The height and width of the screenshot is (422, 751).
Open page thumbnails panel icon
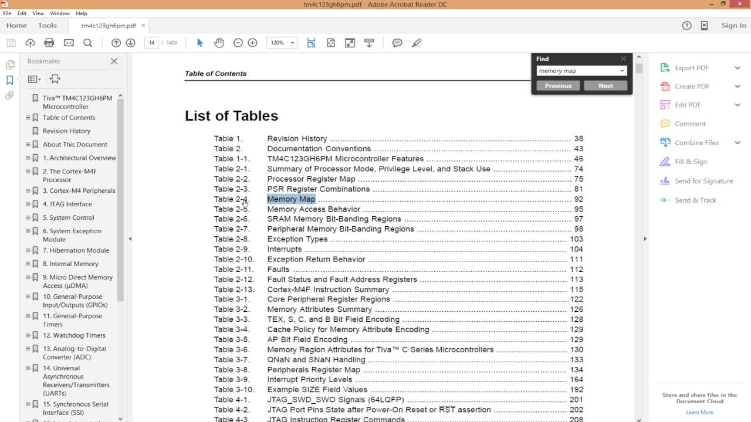[10, 64]
